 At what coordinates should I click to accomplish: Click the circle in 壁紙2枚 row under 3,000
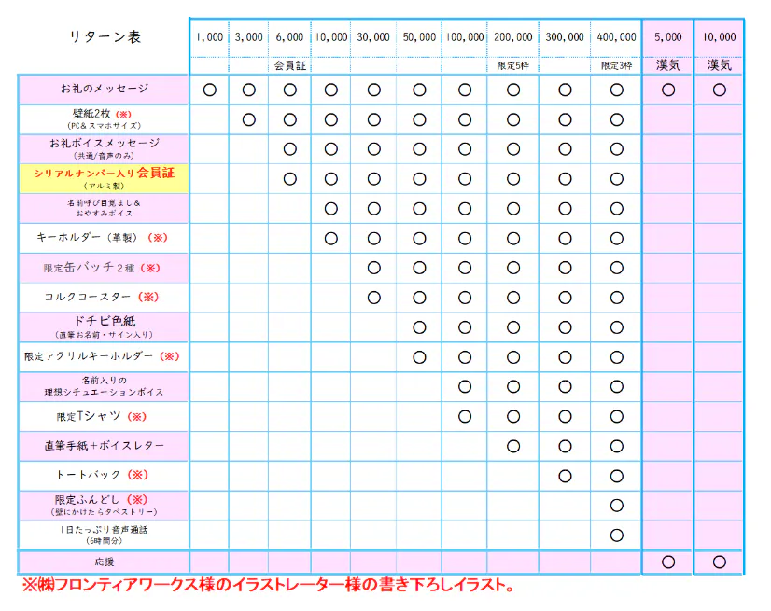[248, 119]
